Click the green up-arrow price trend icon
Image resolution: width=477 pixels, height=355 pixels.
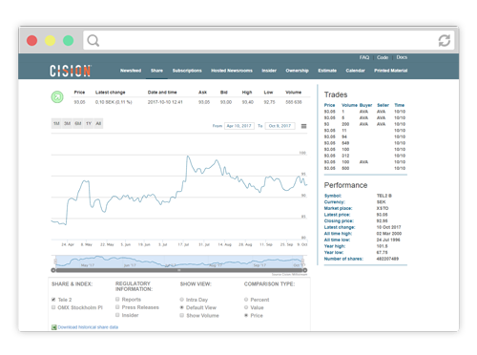[57, 97]
